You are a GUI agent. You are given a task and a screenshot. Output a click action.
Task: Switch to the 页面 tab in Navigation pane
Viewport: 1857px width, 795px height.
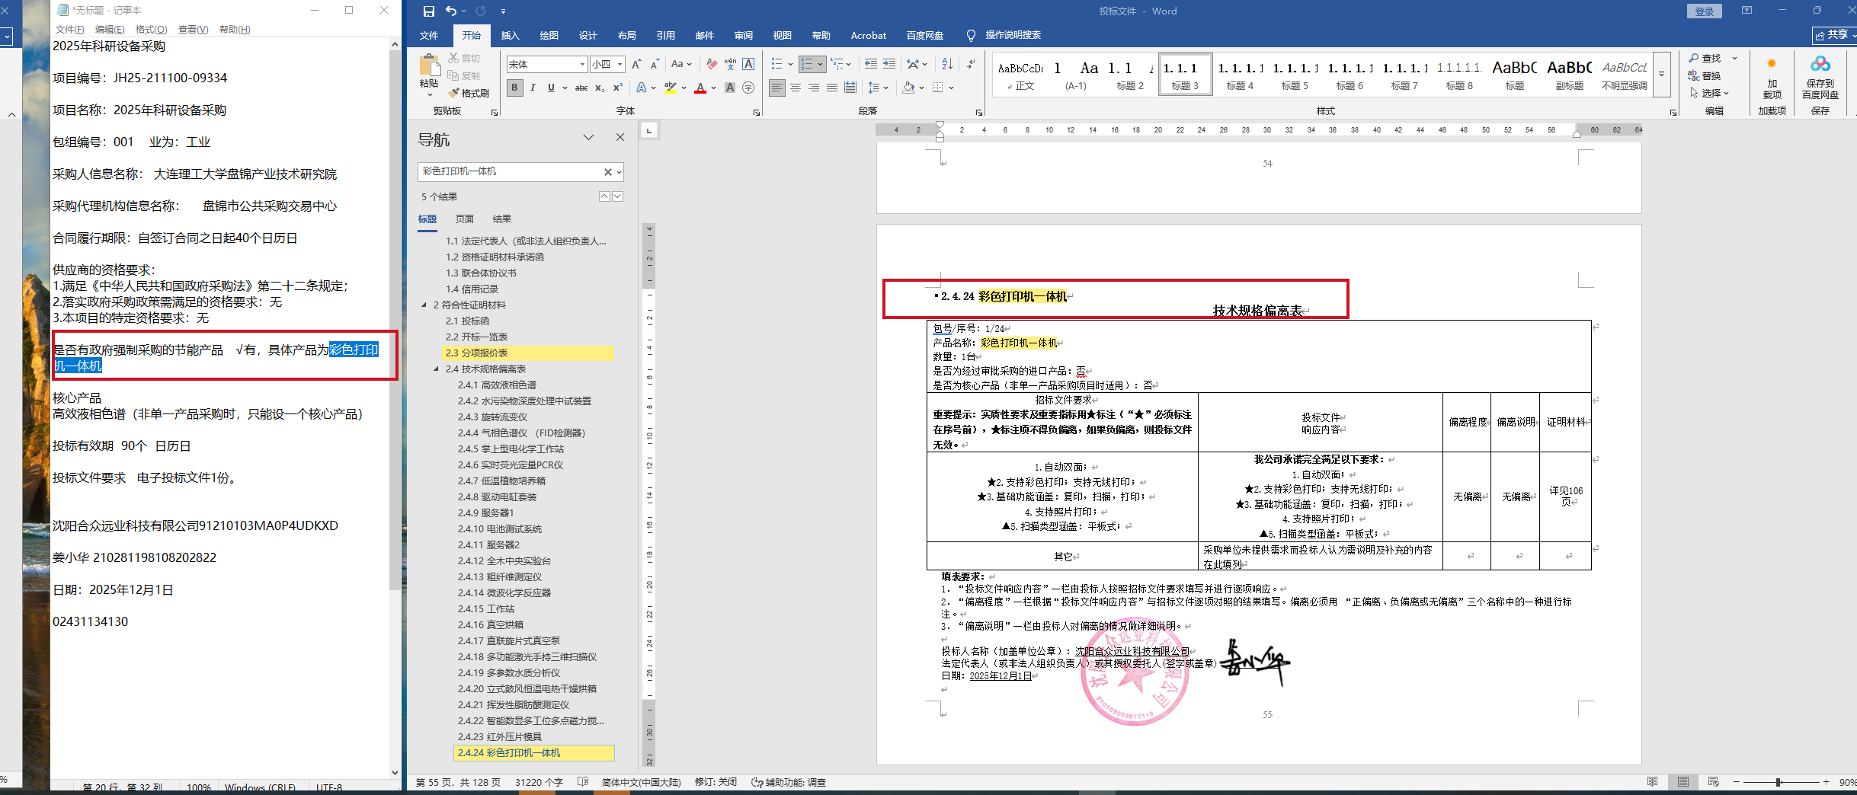(x=464, y=219)
